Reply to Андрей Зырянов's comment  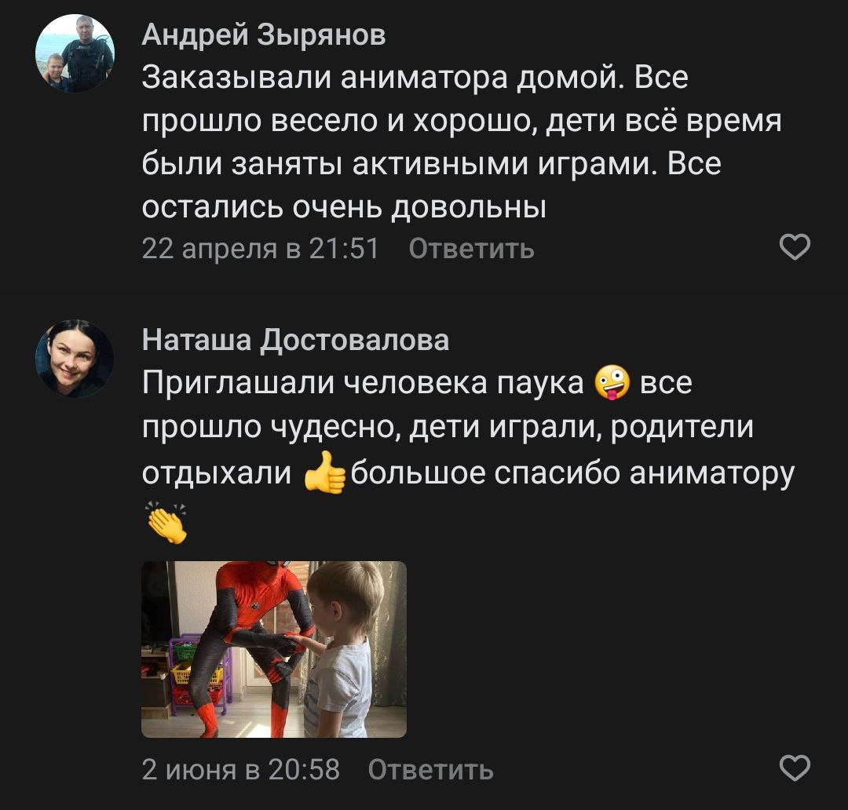[x=471, y=249]
